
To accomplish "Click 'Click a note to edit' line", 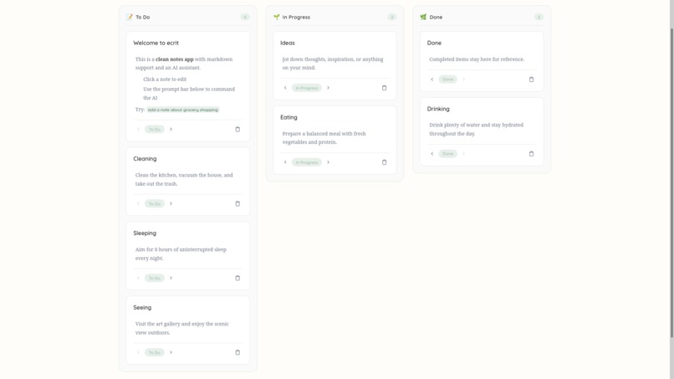I will click(x=165, y=79).
